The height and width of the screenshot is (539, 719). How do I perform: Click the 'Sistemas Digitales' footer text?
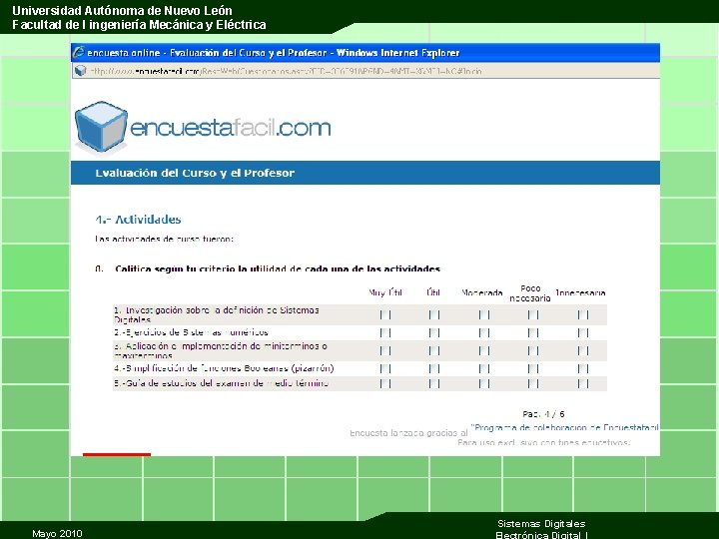(541, 523)
